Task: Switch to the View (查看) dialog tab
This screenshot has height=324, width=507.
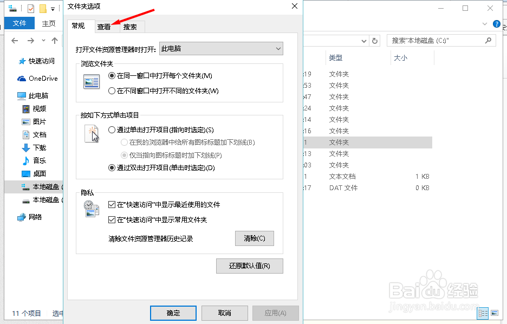Action: (x=104, y=27)
